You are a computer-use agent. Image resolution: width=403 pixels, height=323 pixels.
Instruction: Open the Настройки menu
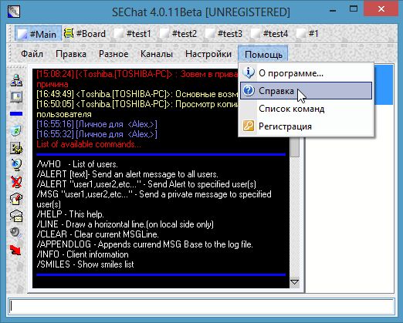(208, 54)
